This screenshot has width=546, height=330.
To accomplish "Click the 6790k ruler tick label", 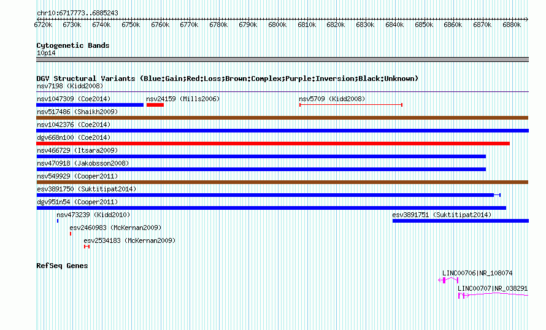I will tap(248, 25).
